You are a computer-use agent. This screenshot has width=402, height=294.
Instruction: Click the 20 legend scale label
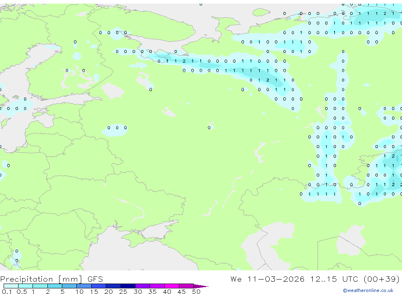click(x=109, y=292)
